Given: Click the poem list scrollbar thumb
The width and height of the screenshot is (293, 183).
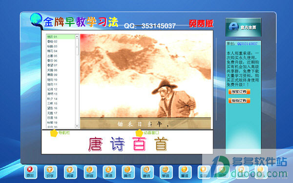Looking at the screenshot, I should [x=77, y=47].
